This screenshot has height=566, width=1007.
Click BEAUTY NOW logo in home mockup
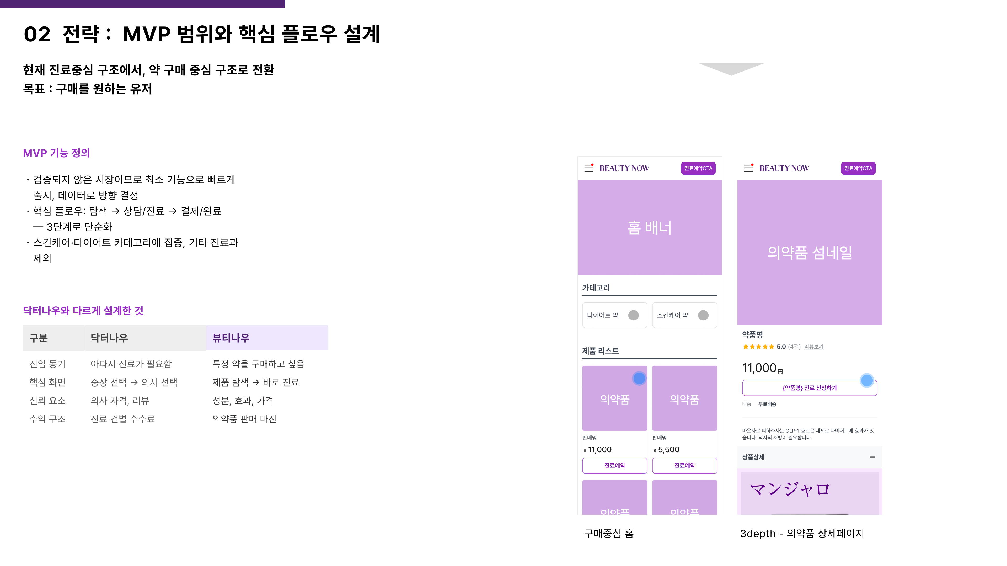624,168
